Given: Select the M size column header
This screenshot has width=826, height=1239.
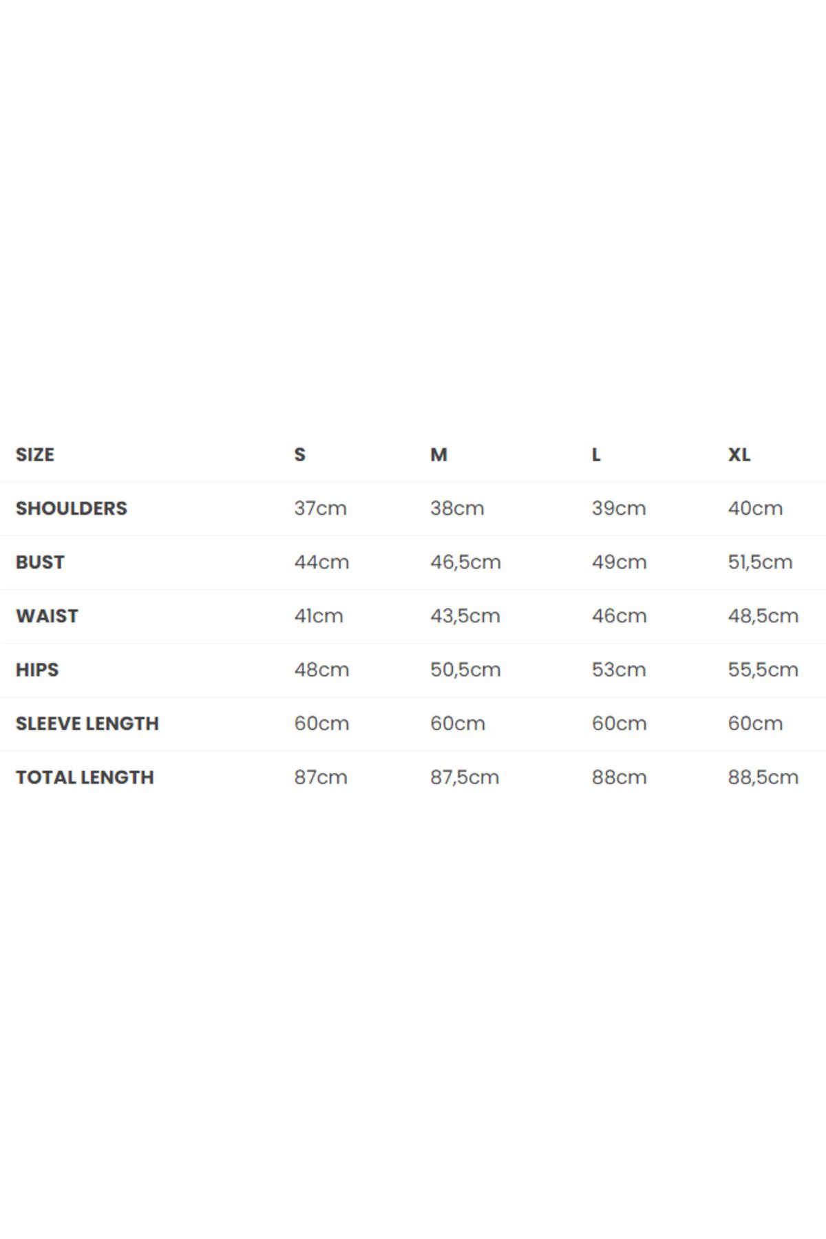Looking at the screenshot, I should (439, 455).
